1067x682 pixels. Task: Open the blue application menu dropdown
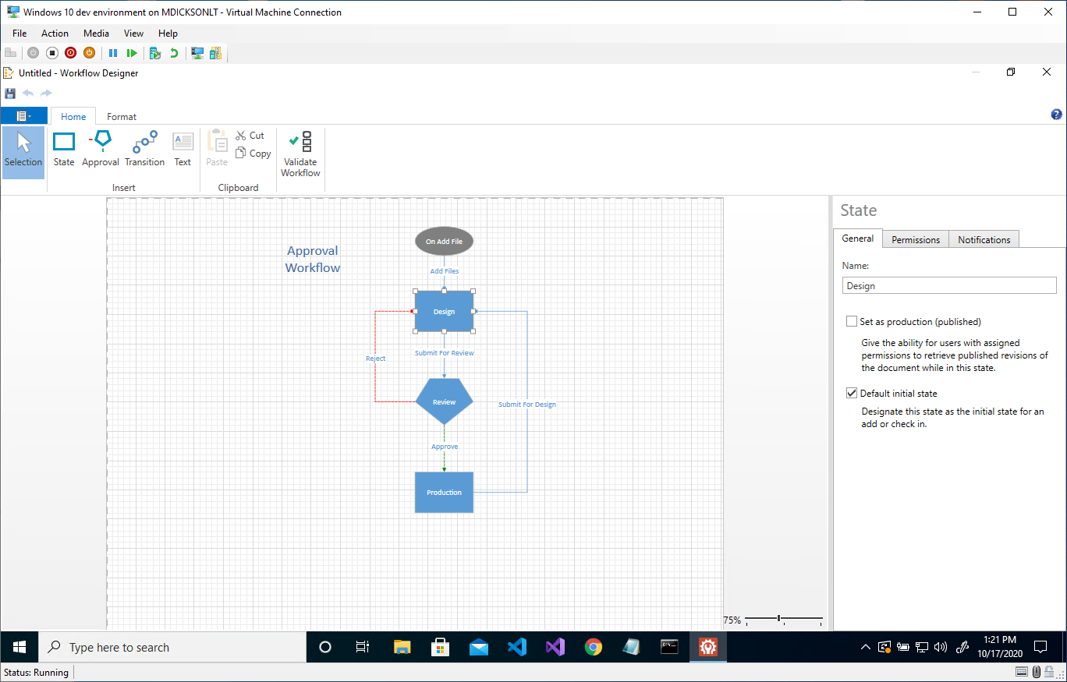click(24, 116)
